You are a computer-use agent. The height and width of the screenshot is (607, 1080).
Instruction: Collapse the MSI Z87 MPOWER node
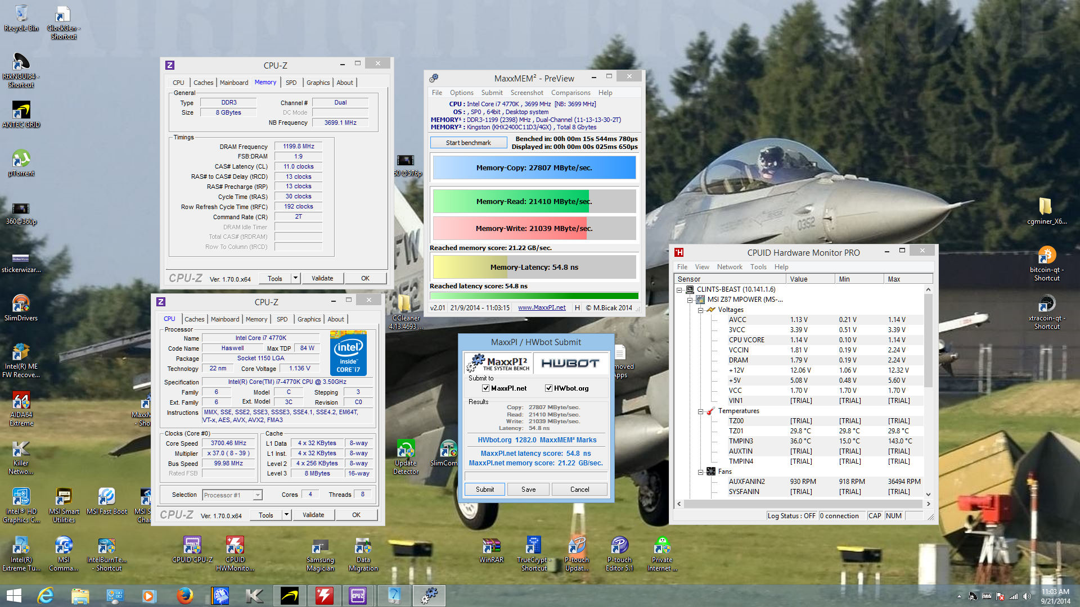tap(690, 300)
